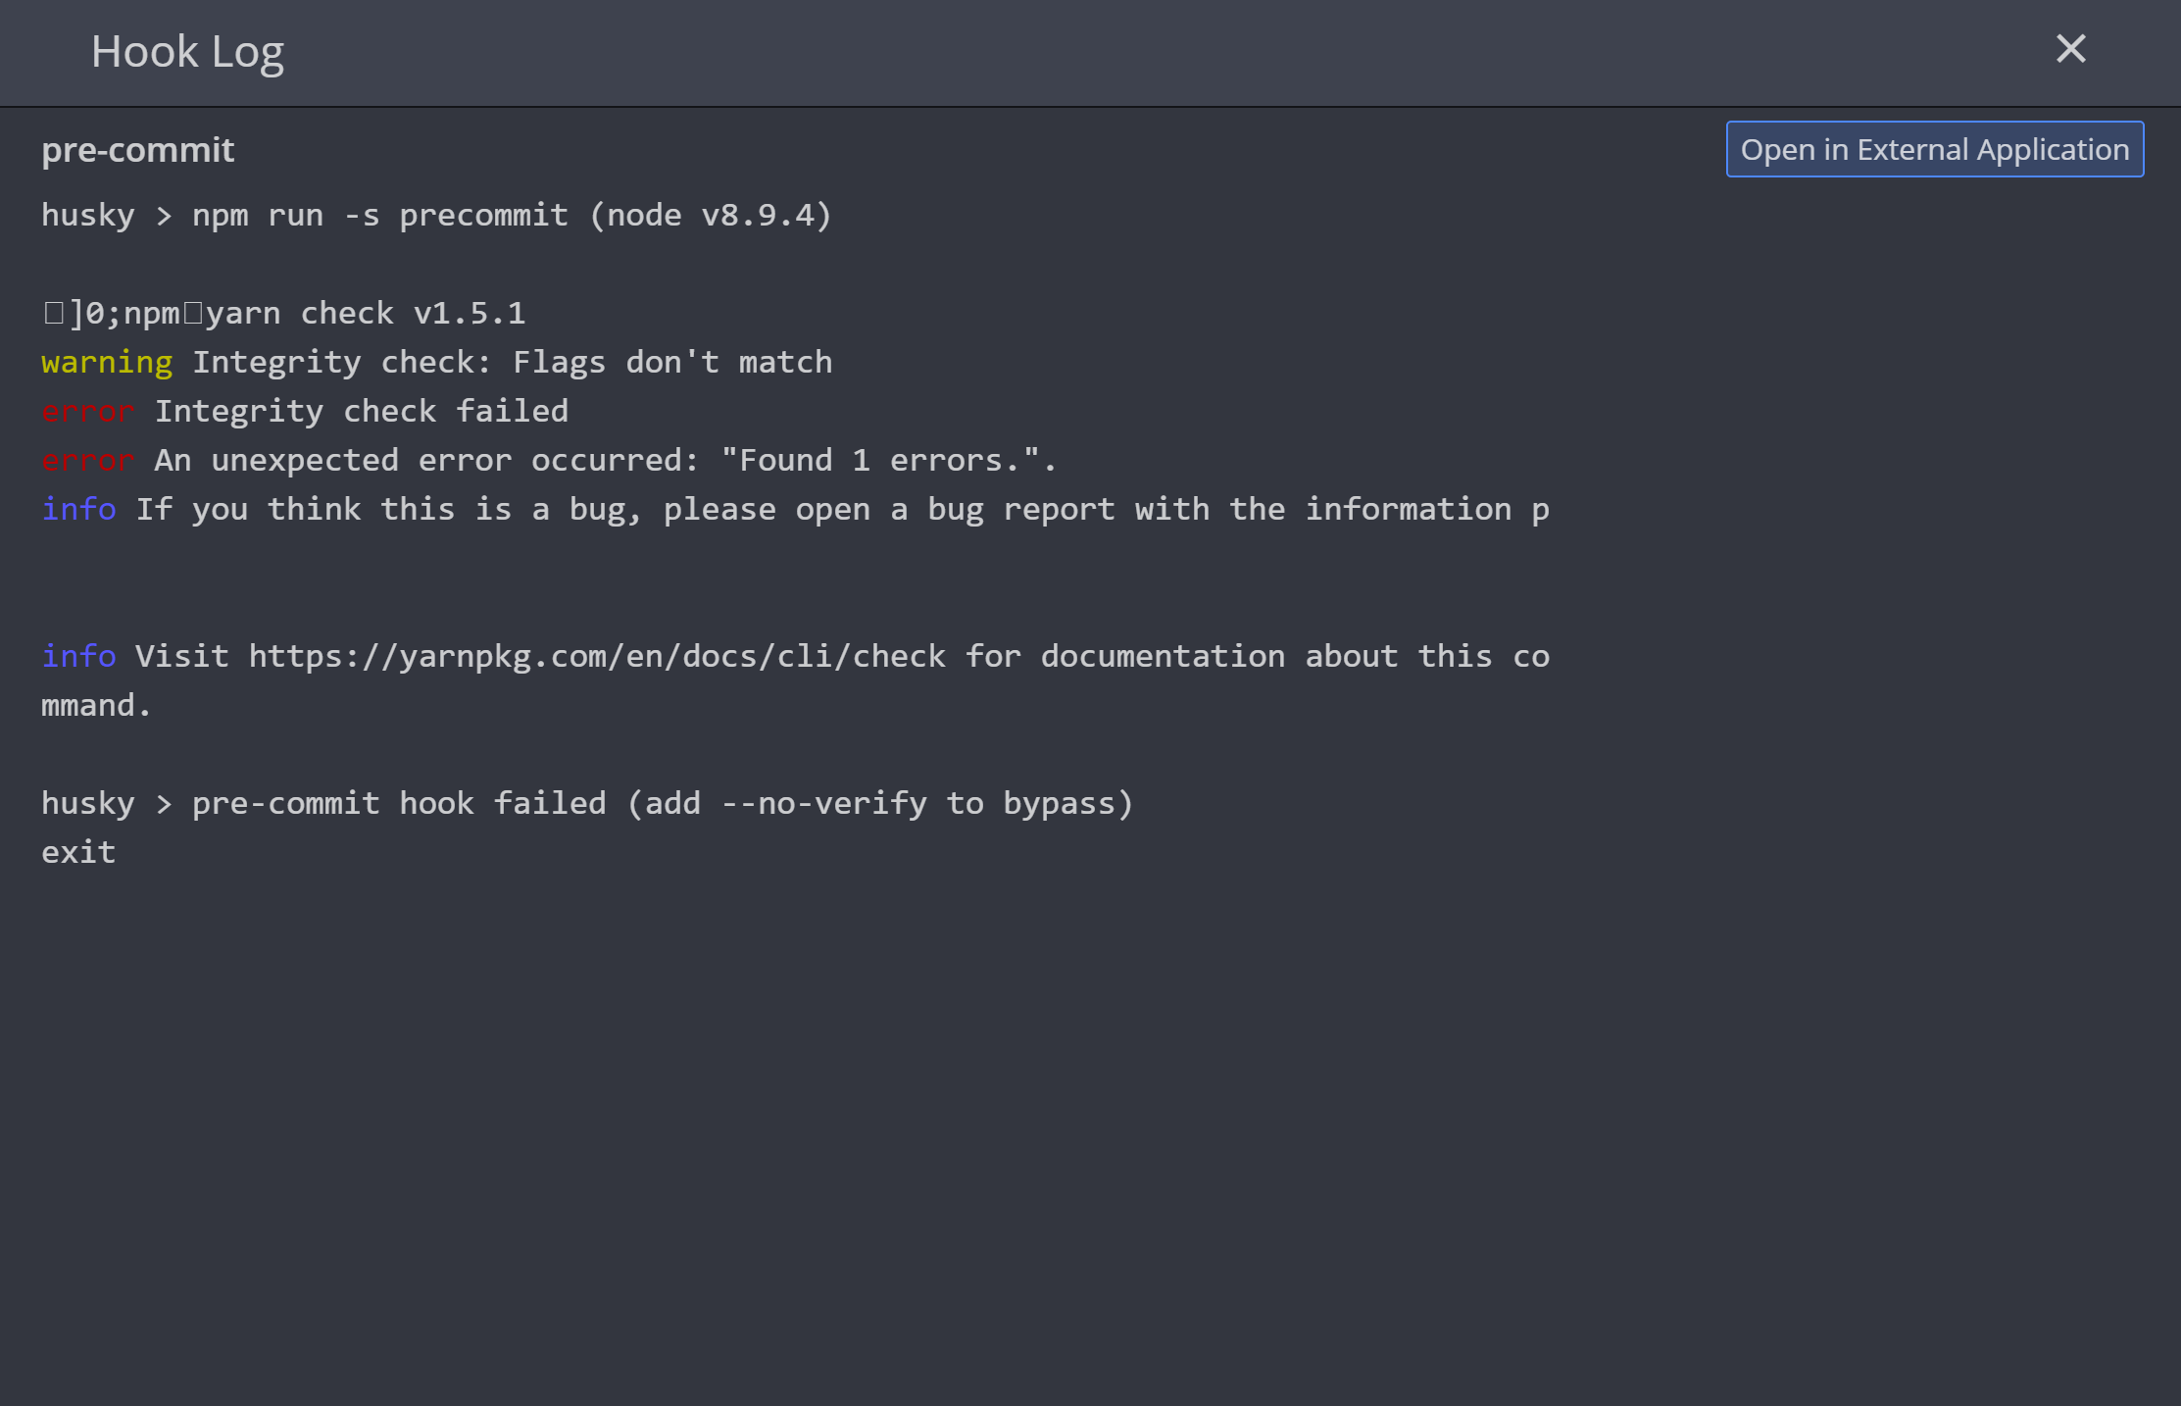Screen dimensions: 2181x1406
Task: Click the "Found 1 errors." message text
Action: click(x=887, y=460)
